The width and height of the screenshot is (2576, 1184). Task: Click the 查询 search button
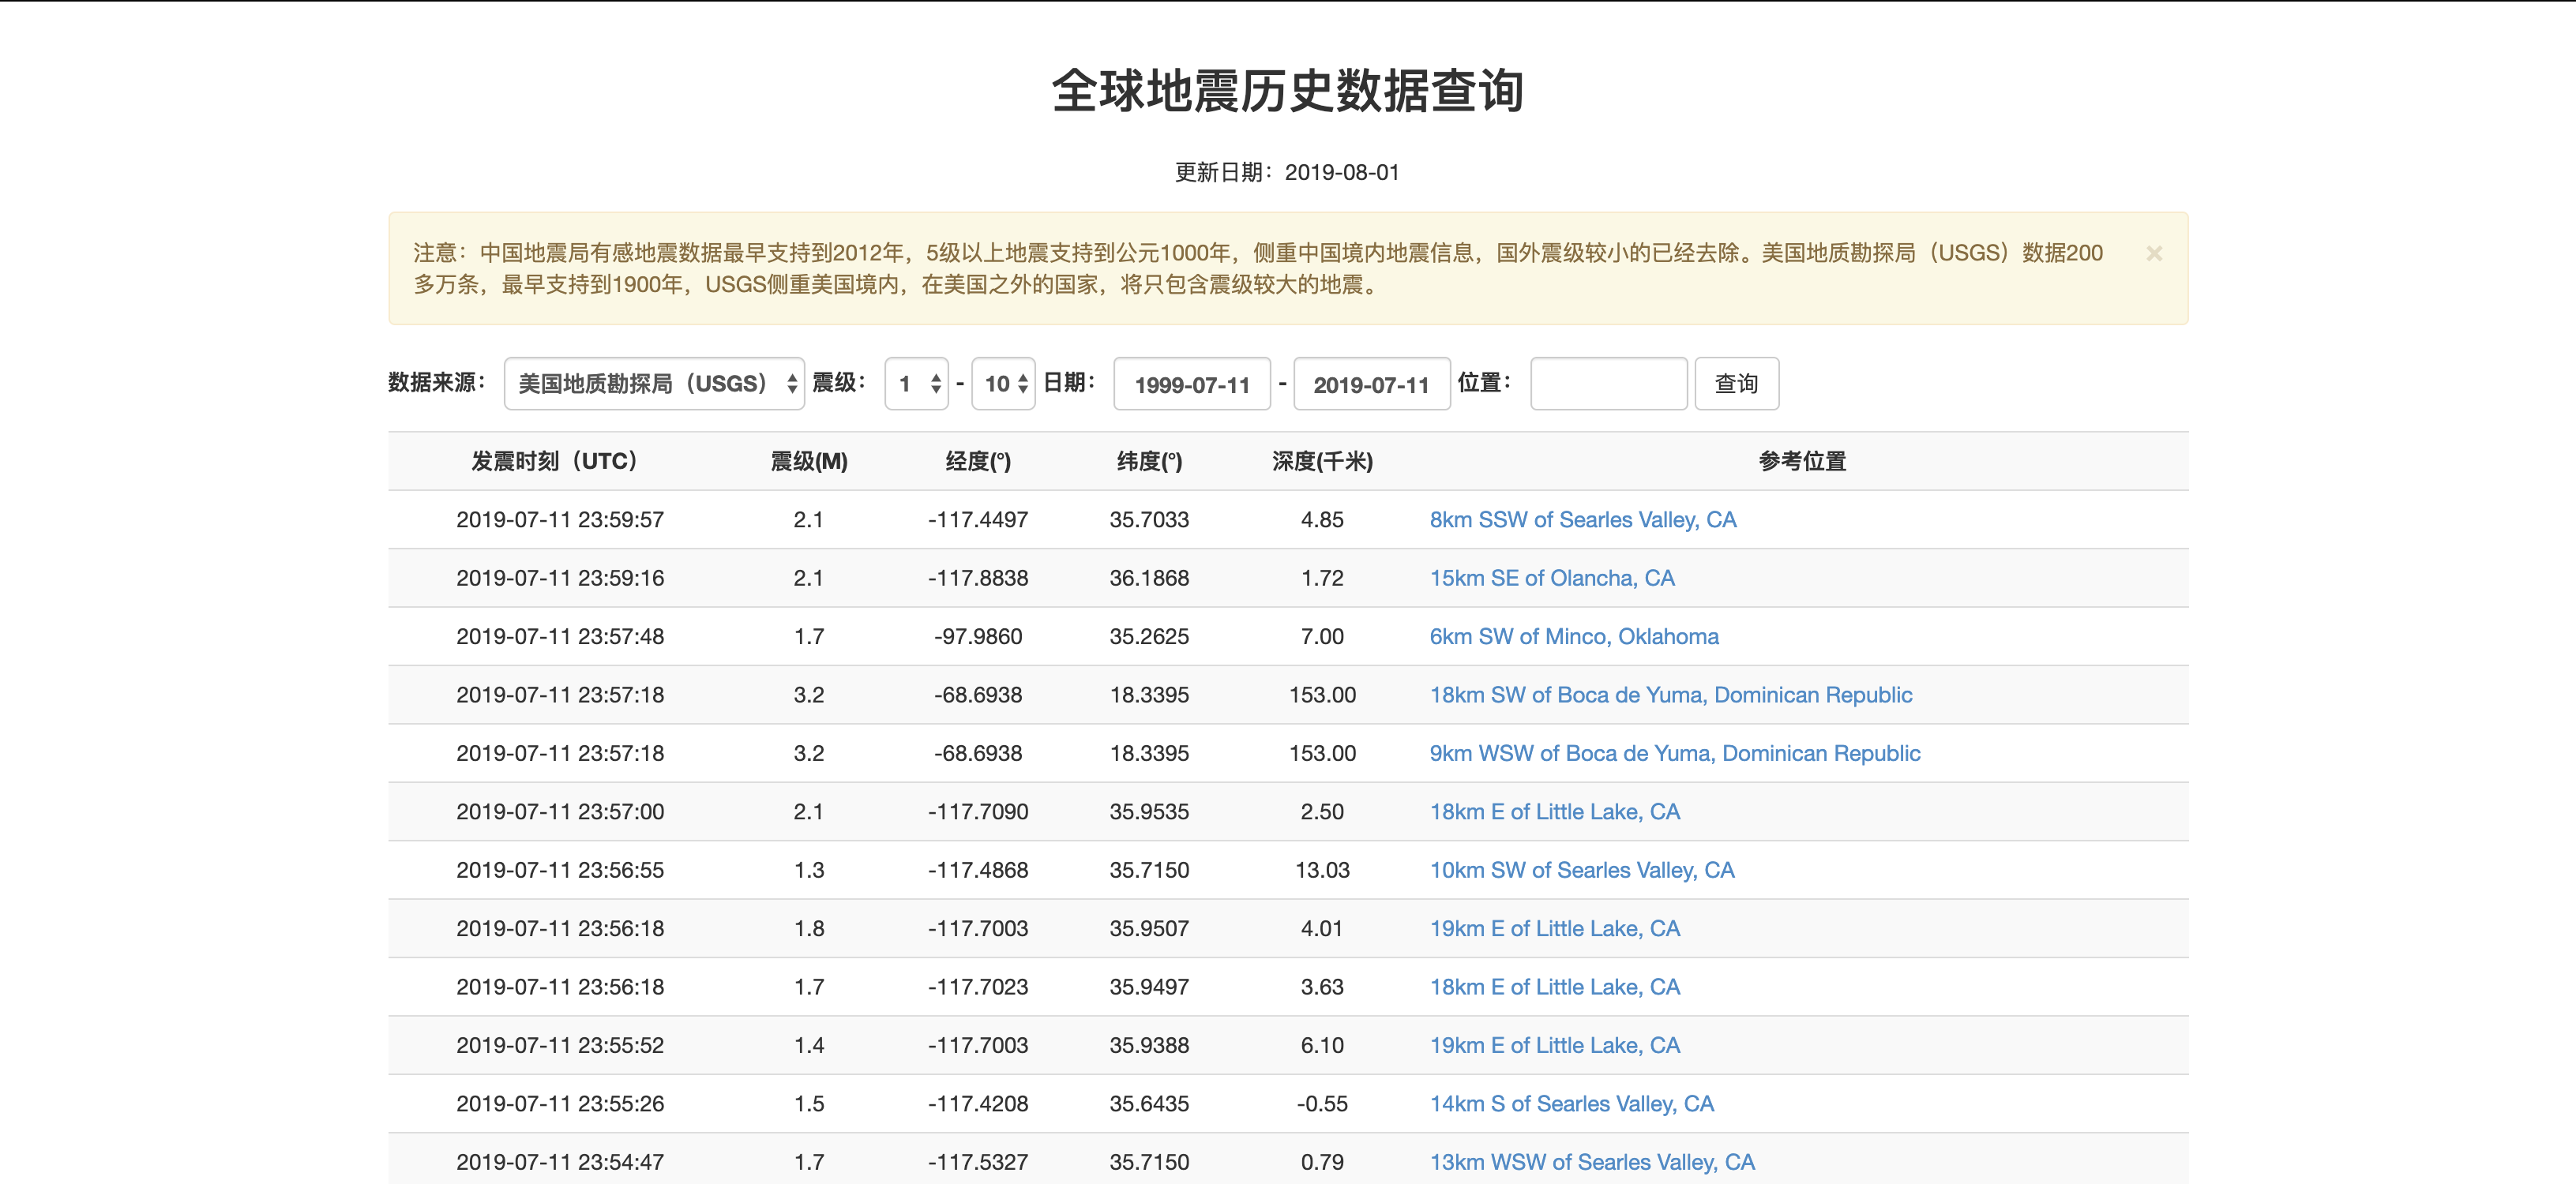click(x=1737, y=384)
